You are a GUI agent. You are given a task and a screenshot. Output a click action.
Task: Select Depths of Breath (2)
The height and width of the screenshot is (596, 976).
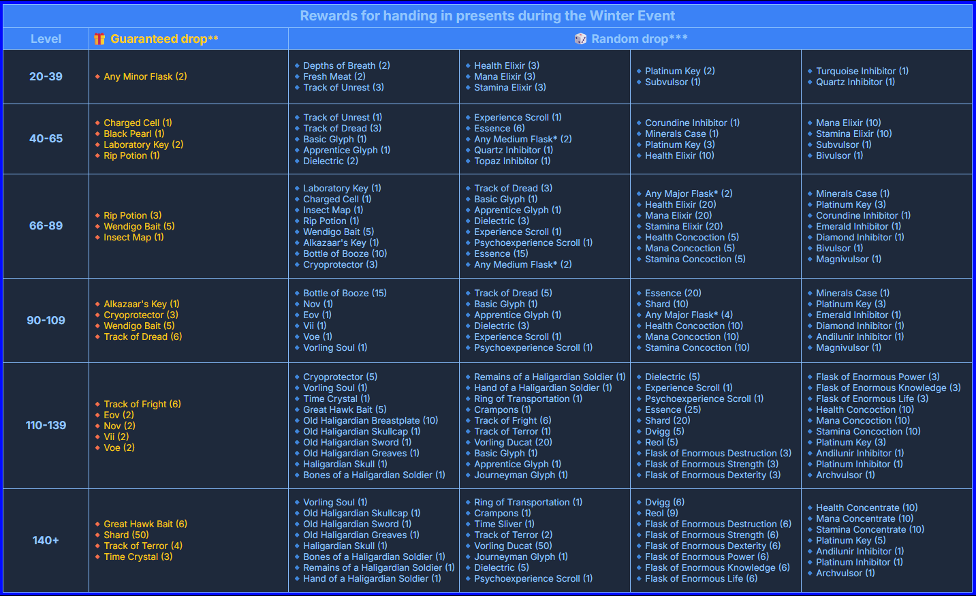pyautogui.click(x=346, y=65)
